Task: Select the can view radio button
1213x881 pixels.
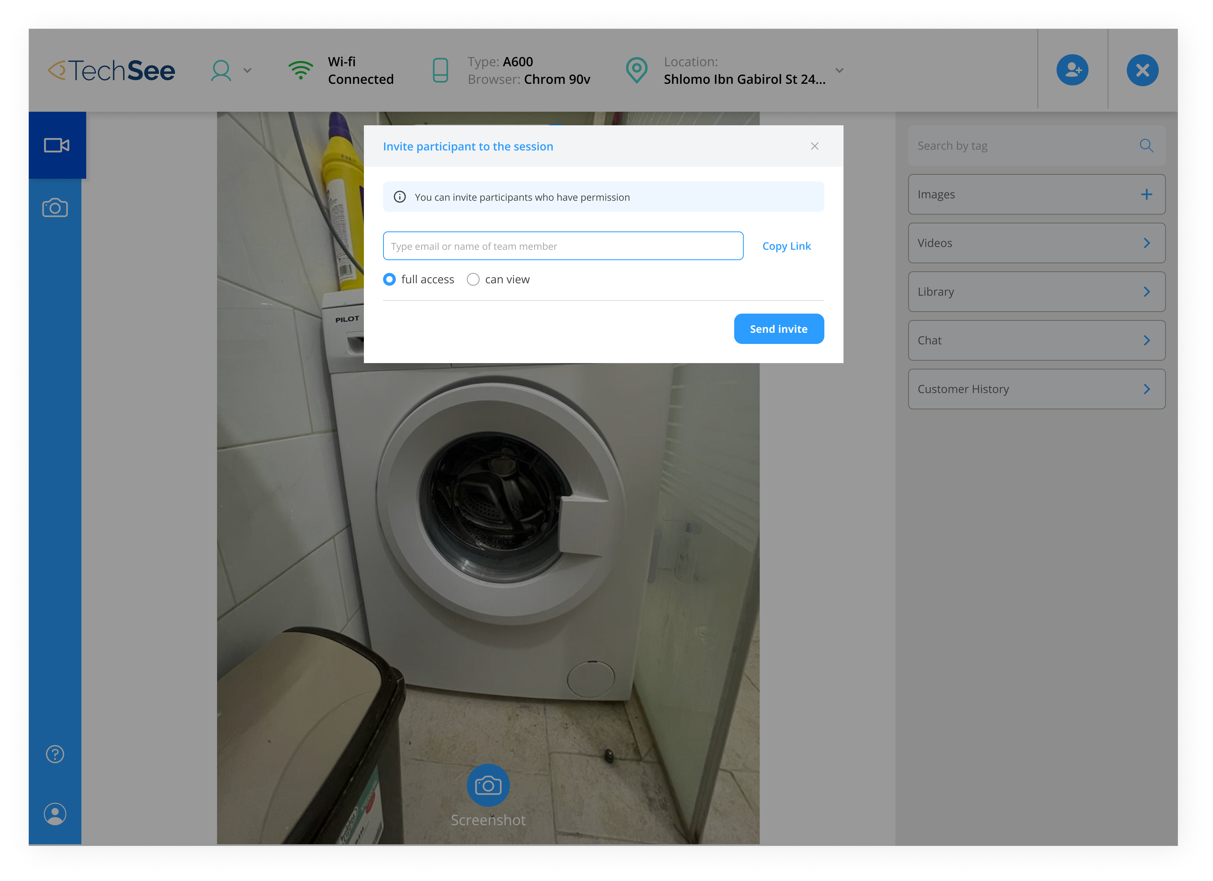Action: 473,279
